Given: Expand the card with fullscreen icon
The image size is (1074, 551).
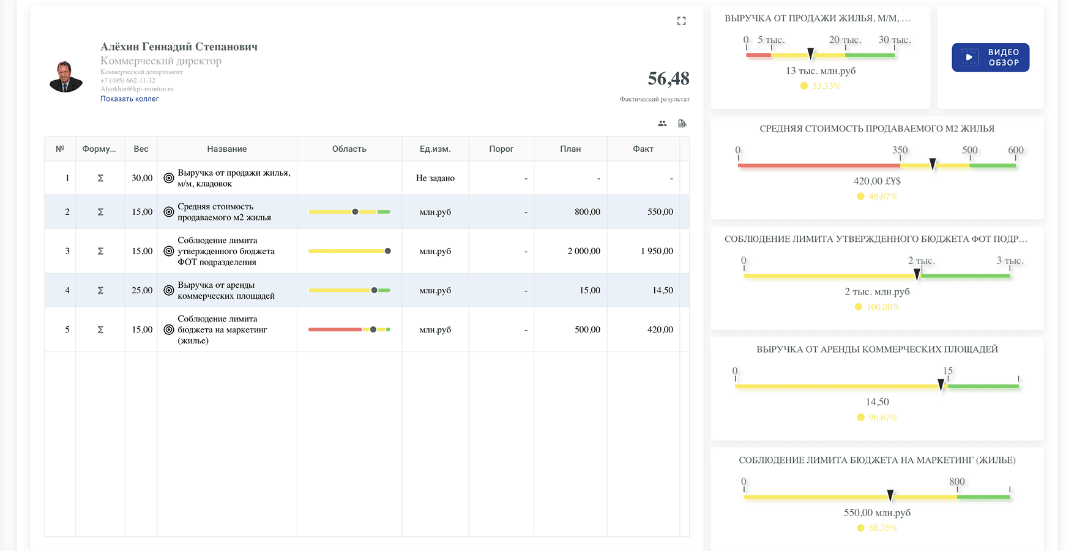Looking at the screenshot, I should 681,21.
